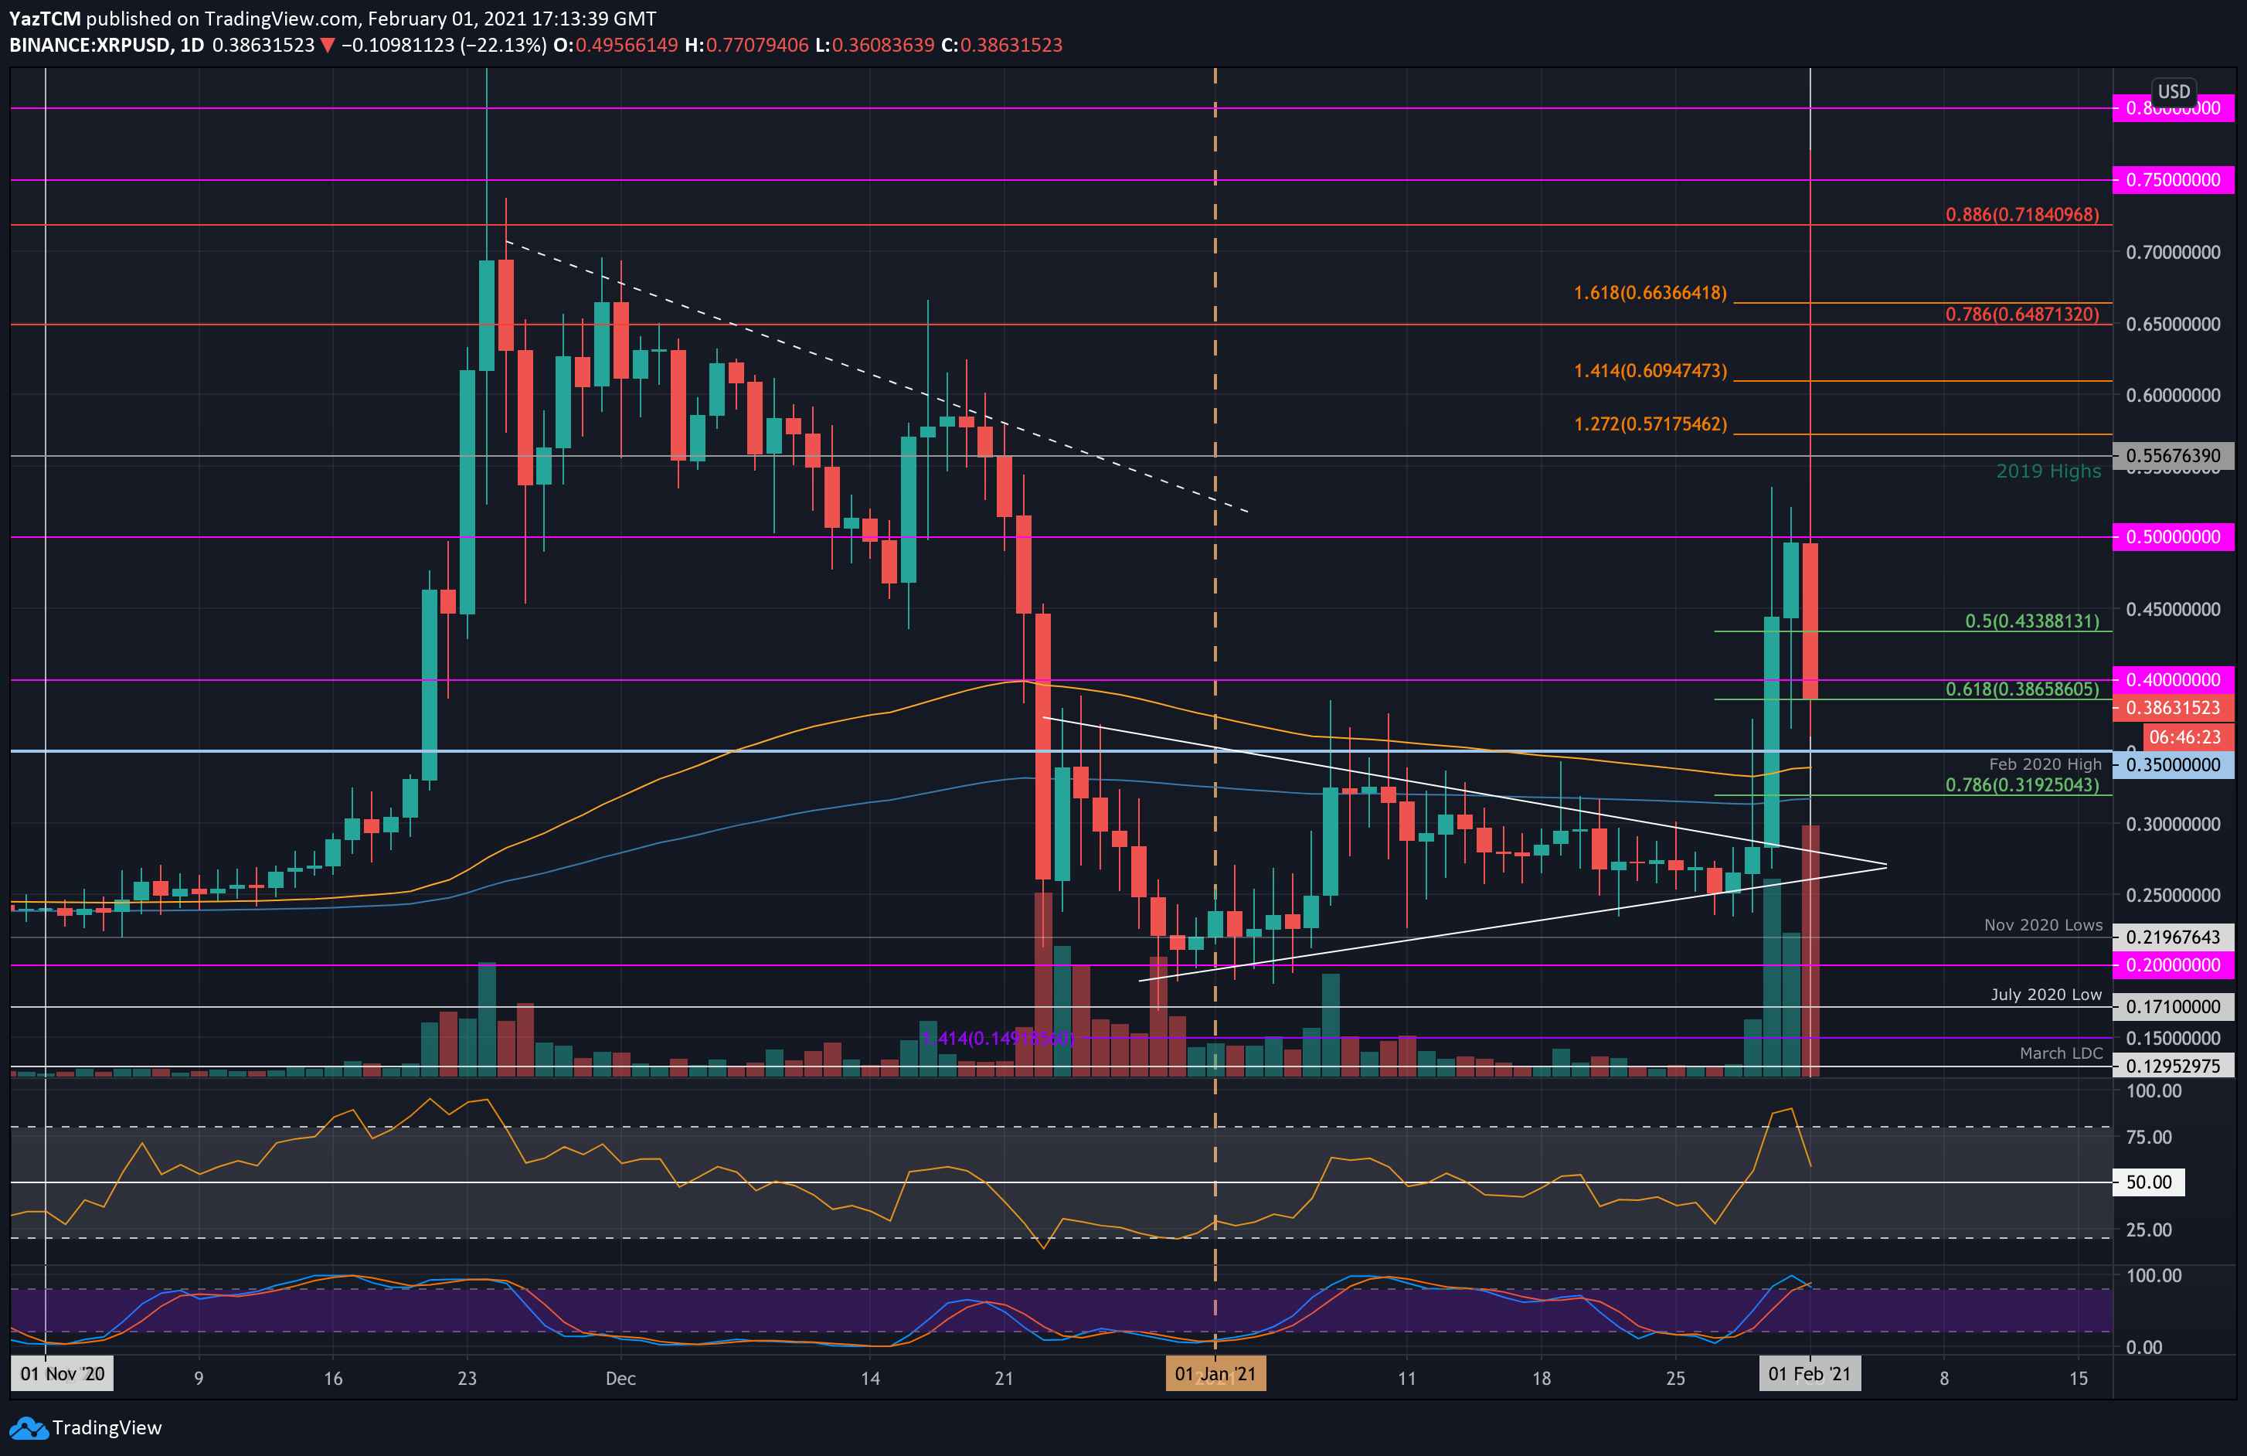Click the 0.17100000 price label
Viewport: 2247px width, 1456px height.
(x=2174, y=1006)
